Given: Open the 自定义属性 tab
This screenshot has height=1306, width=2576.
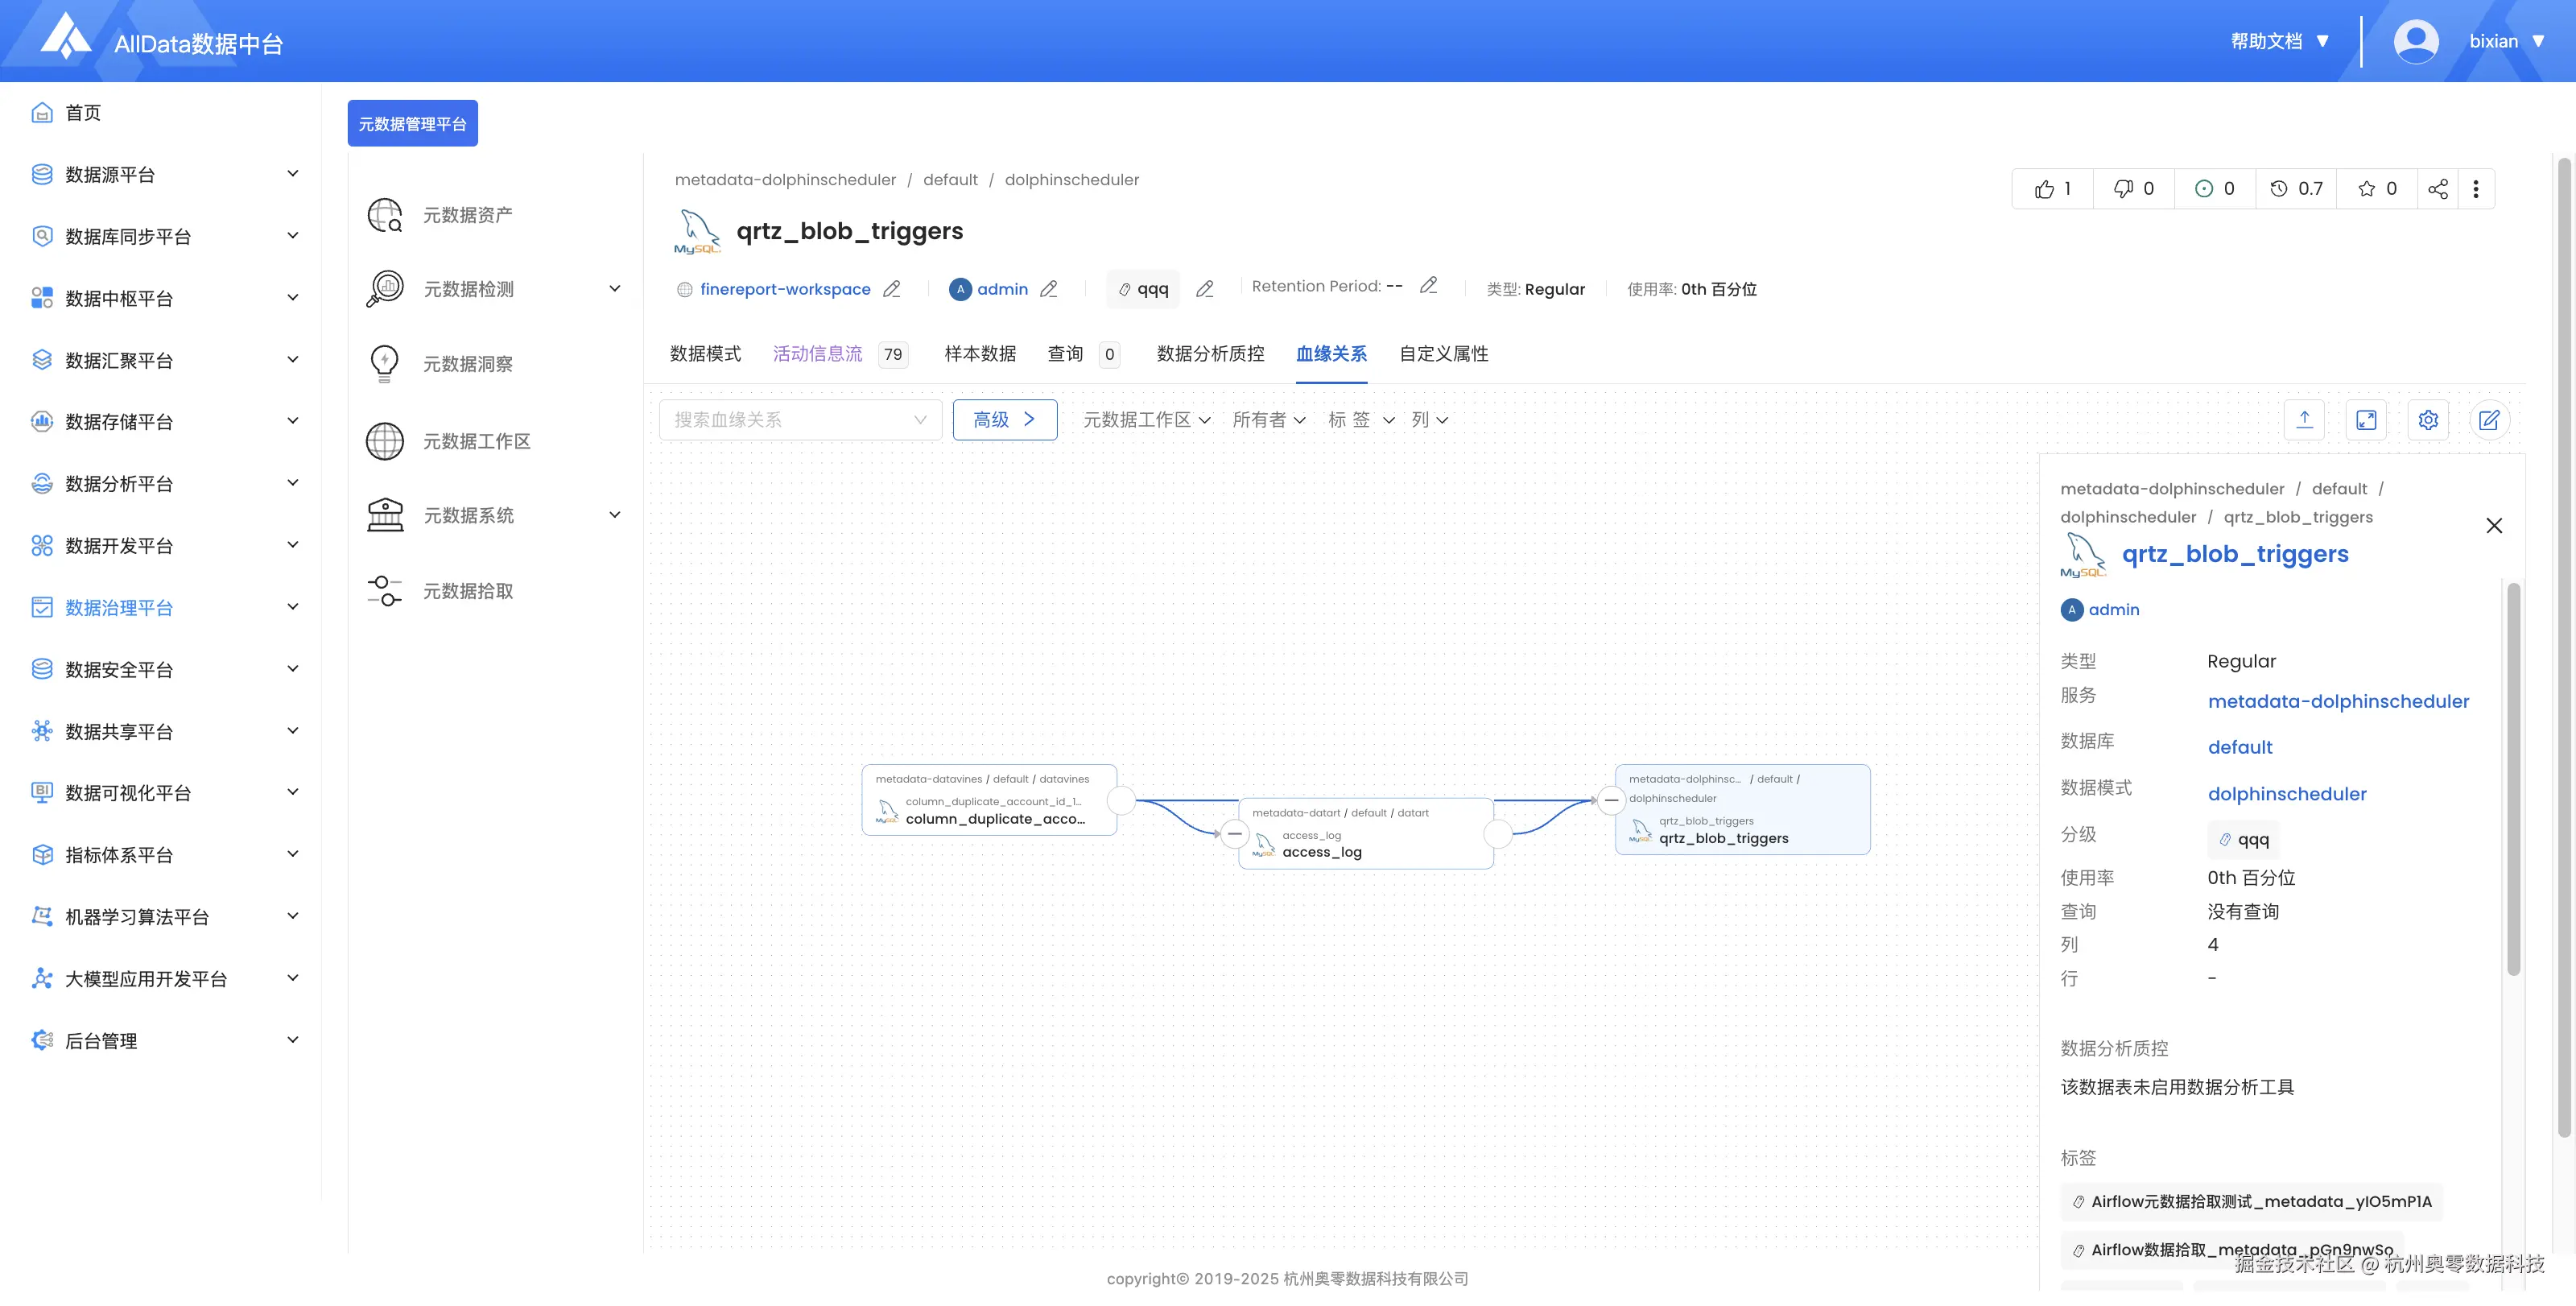Looking at the screenshot, I should click(x=1443, y=354).
